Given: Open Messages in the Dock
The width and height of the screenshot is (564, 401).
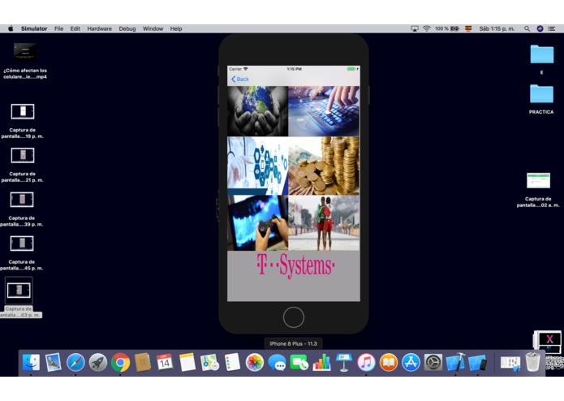Looking at the screenshot, I should (x=277, y=363).
